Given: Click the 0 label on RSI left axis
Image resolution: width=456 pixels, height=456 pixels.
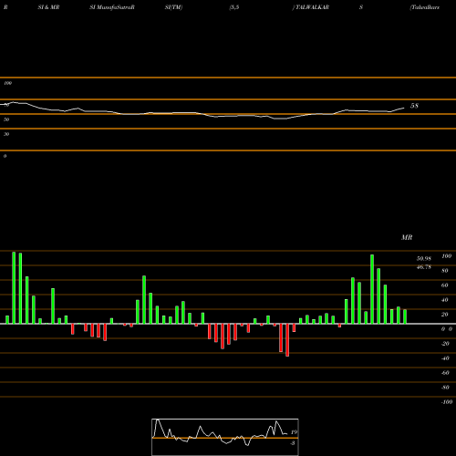Looking at the screenshot, I should (5, 156).
